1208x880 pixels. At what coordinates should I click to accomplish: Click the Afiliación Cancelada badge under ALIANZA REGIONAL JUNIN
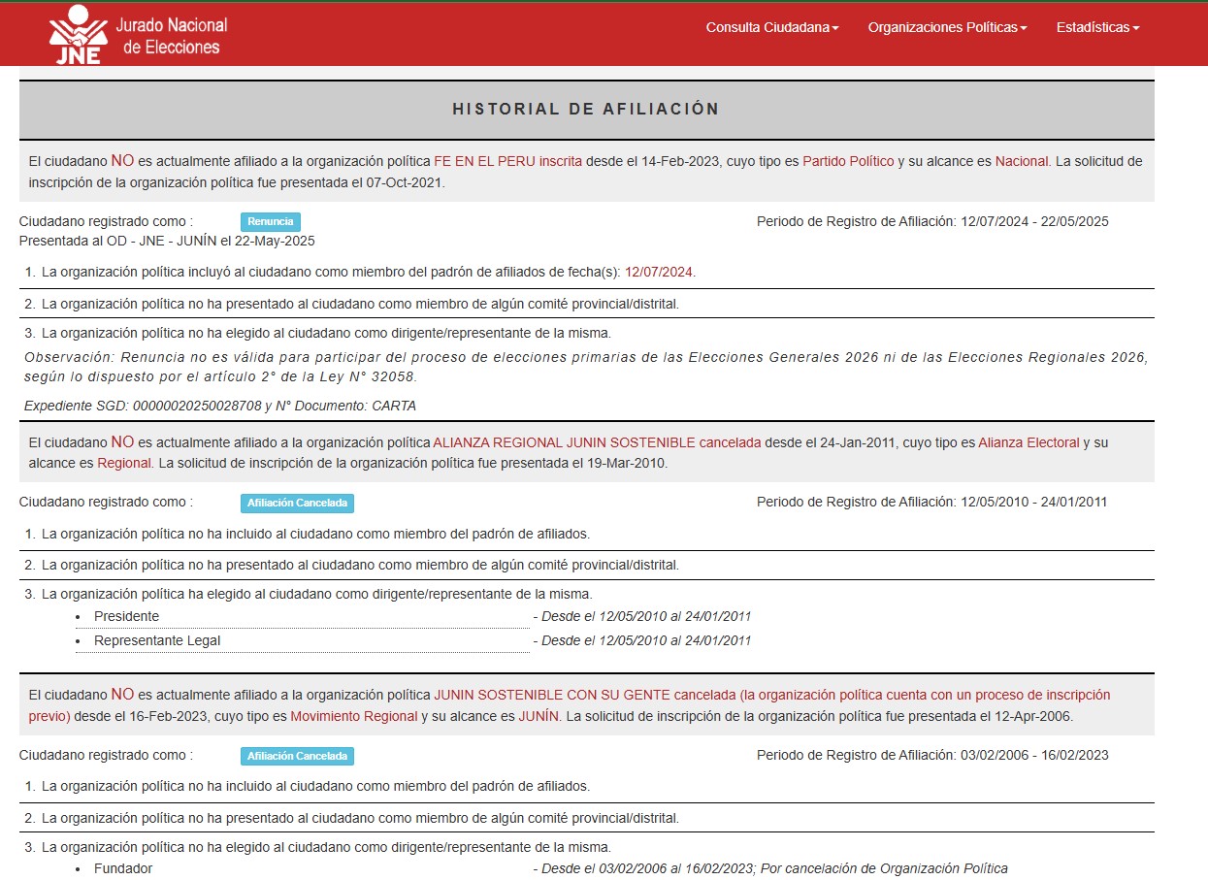(297, 503)
